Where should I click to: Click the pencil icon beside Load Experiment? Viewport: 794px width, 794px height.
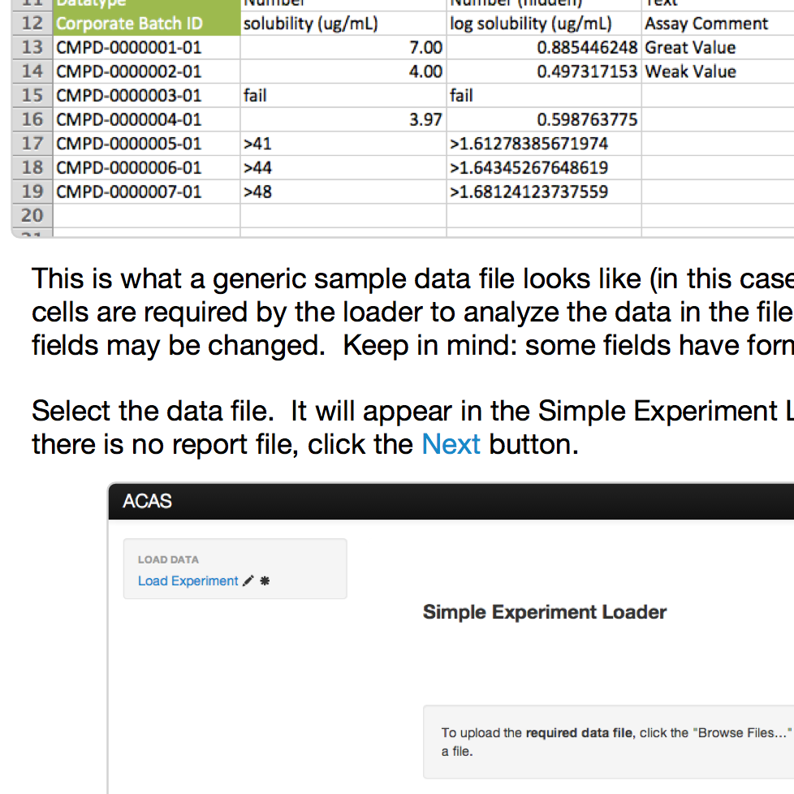click(248, 580)
